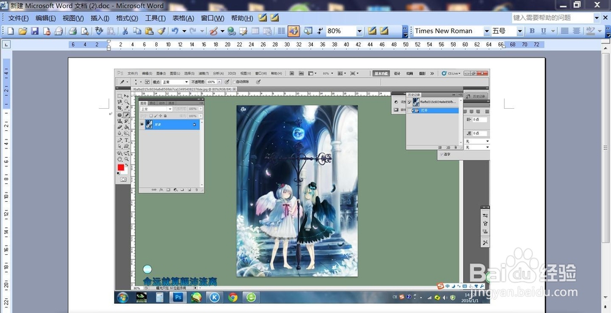Screen dimensions: 611x313
Task: Click the E-mail recipient envelope icon
Action: click(59, 31)
